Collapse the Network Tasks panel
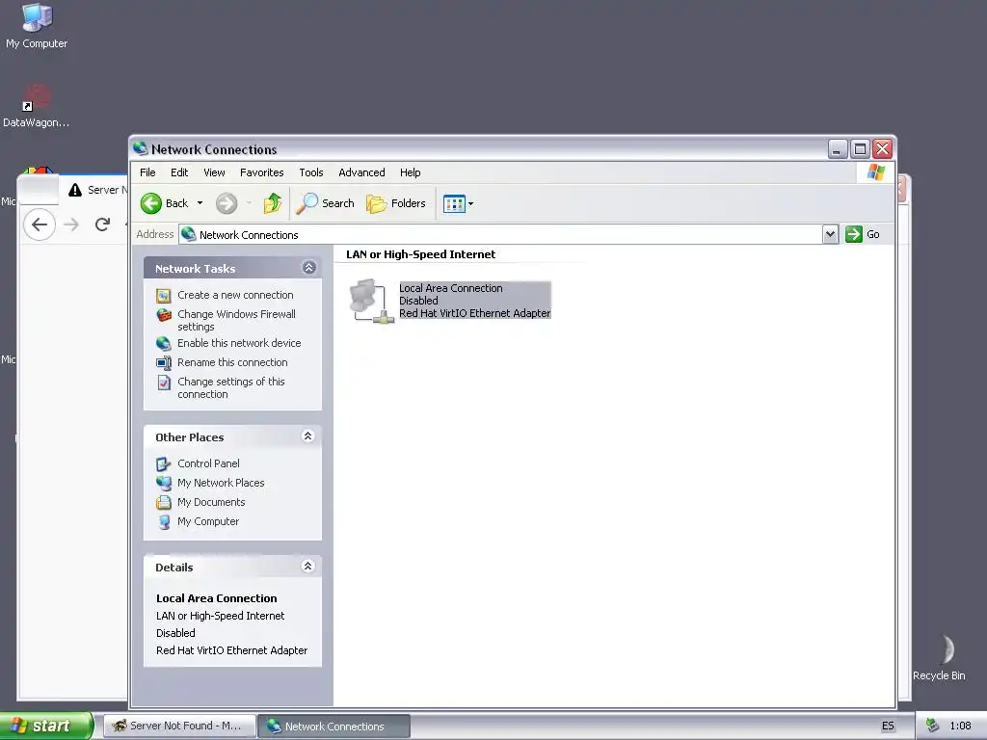The width and height of the screenshot is (987, 740). click(309, 268)
